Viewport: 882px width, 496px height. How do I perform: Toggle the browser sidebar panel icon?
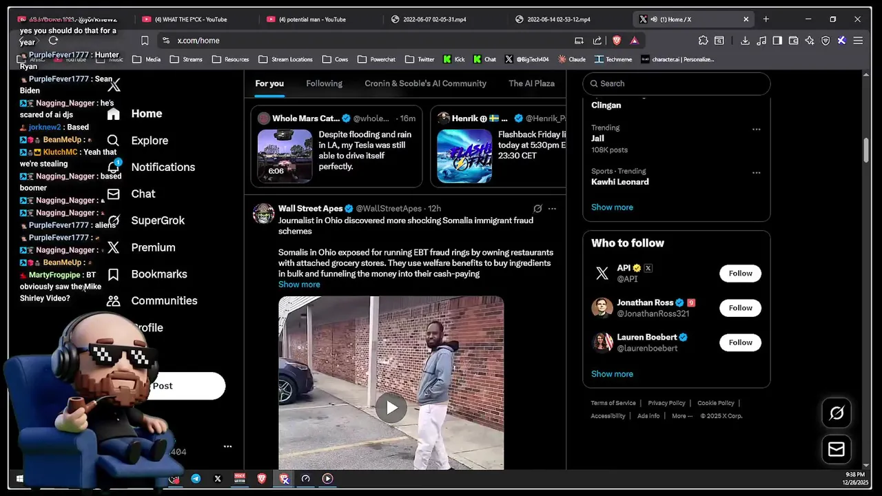pyautogui.click(x=777, y=41)
